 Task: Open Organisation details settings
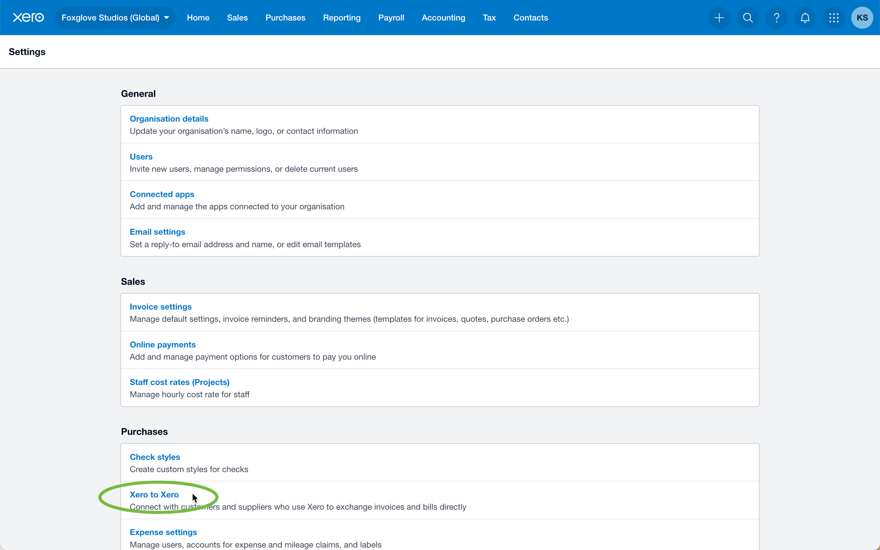[169, 119]
